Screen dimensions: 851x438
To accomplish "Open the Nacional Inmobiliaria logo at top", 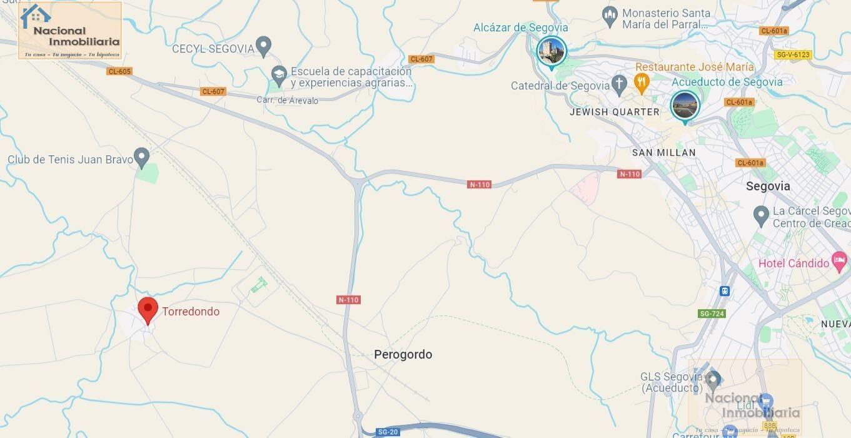I will [70, 31].
